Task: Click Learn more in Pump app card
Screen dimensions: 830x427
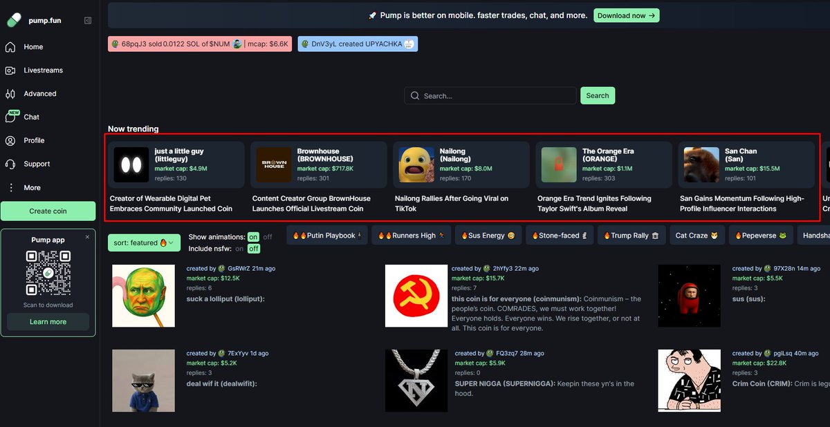Action: click(x=48, y=322)
